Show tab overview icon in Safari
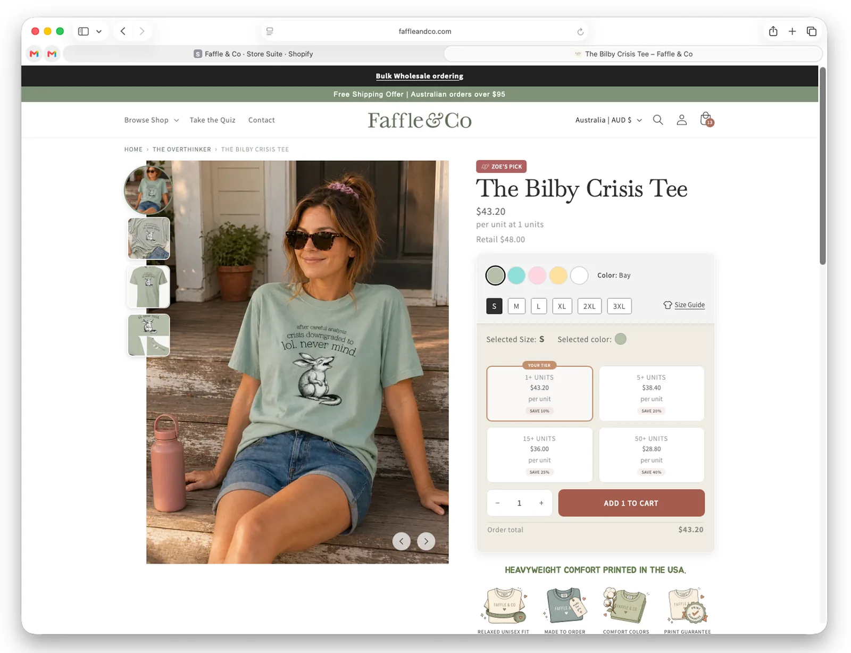 tap(812, 31)
